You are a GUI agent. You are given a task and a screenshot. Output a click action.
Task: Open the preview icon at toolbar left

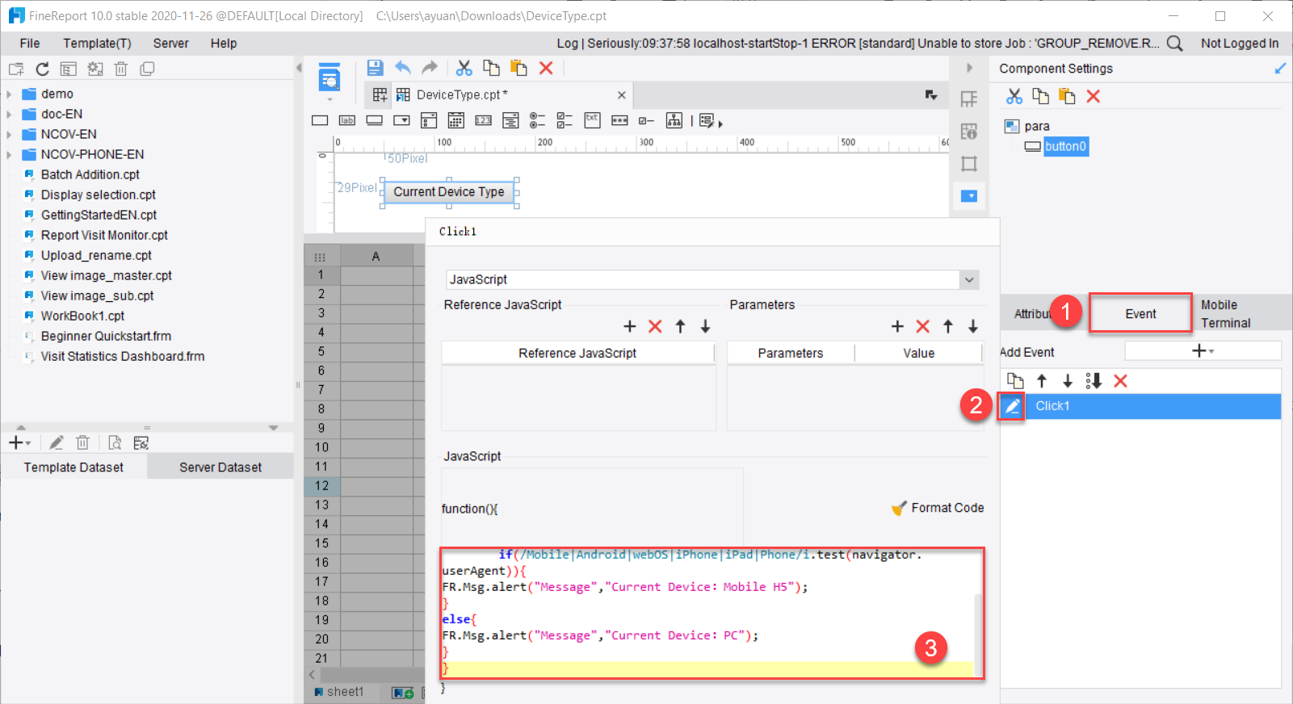pos(329,79)
